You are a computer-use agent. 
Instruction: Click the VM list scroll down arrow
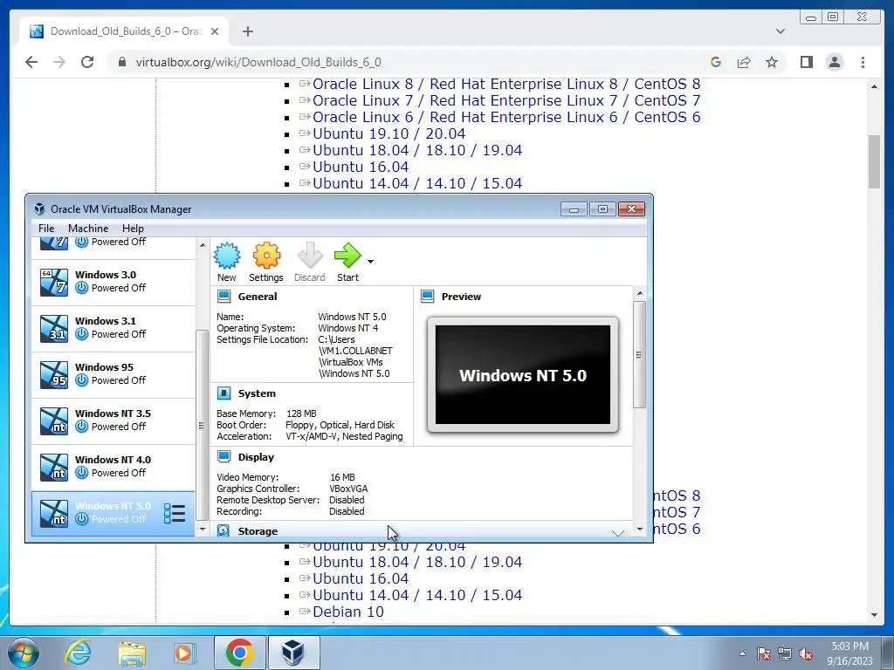click(202, 530)
